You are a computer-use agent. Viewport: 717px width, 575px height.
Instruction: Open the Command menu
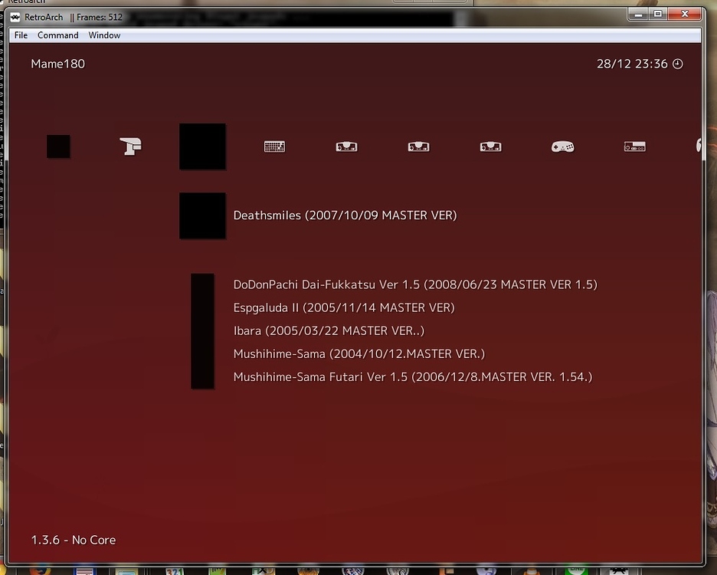tap(57, 35)
